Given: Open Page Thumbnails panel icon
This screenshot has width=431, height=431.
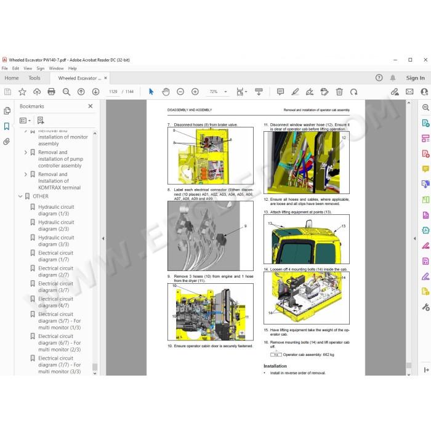Looking at the screenshot, I should (x=7, y=111).
